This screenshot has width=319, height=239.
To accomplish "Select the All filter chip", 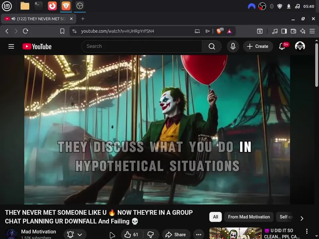I will (x=215, y=217).
